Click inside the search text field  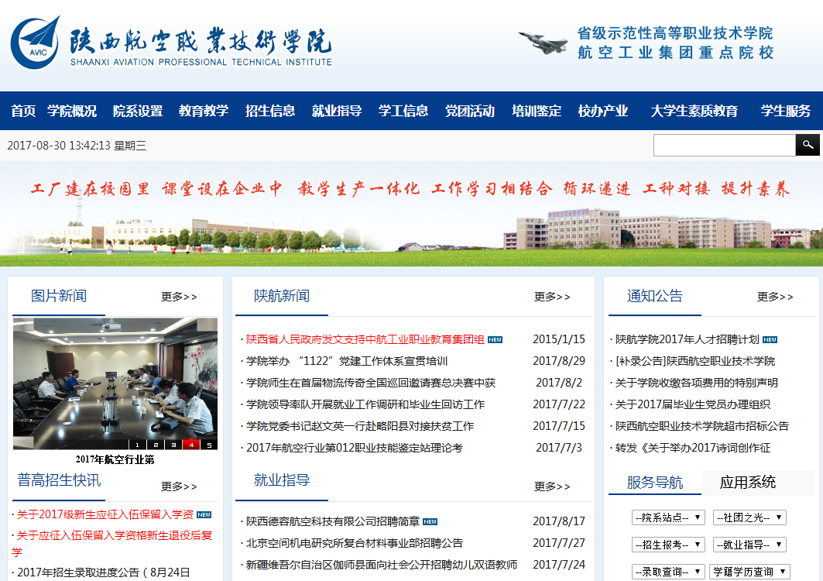click(x=724, y=145)
